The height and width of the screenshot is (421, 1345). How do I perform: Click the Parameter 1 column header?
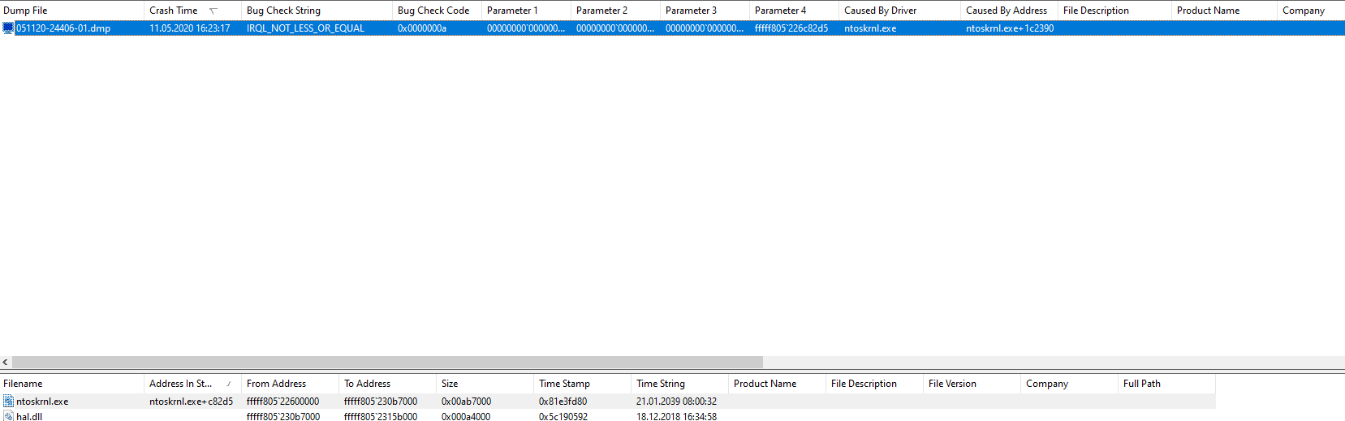[x=527, y=11]
